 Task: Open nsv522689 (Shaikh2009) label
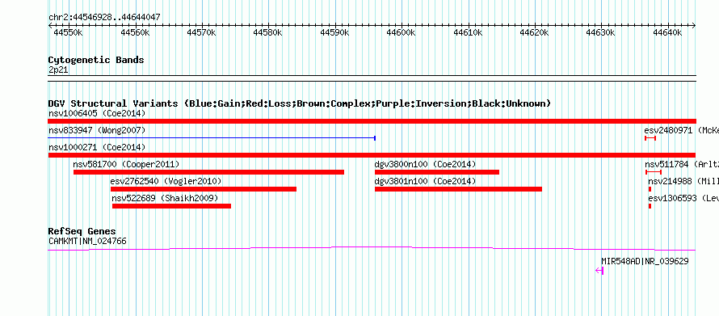pos(165,198)
